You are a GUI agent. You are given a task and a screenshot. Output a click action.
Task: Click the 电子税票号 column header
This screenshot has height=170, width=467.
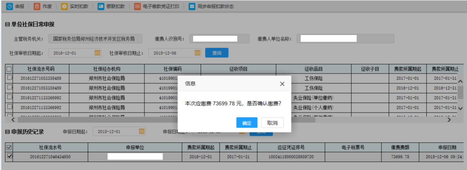pyautogui.click(x=353, y=147)
